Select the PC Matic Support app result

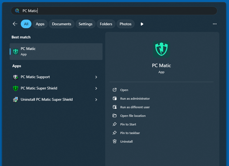(56, 77)
